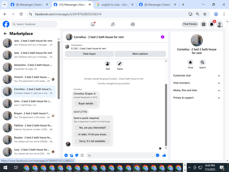The height and width of the screenshot is (172, 229).
Task: Expand Customize chat section
Action: pos(196,76)
